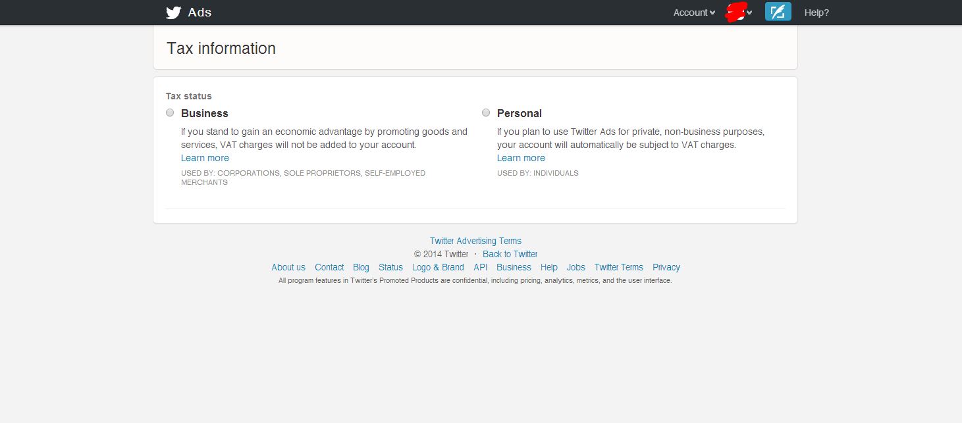The image size is (962, 423).
Task: Open the Contact footer link
Action: click(329, 267)
